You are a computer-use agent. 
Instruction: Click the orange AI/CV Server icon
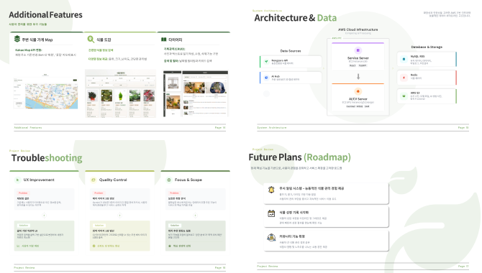pyautogui.click(x=358, y=91)
